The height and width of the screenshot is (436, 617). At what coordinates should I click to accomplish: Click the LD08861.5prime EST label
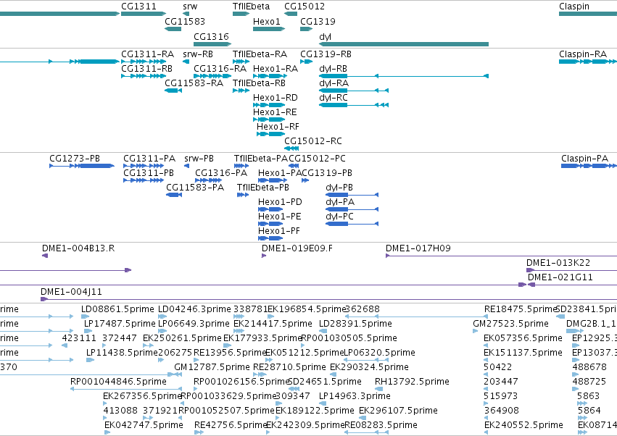pos(117,309)
